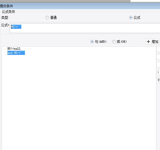The height and width of the screenshot is (150, 160).
Task: Select the 普通 type radio button
Action: pyautogui.click(x=47, y=18)
